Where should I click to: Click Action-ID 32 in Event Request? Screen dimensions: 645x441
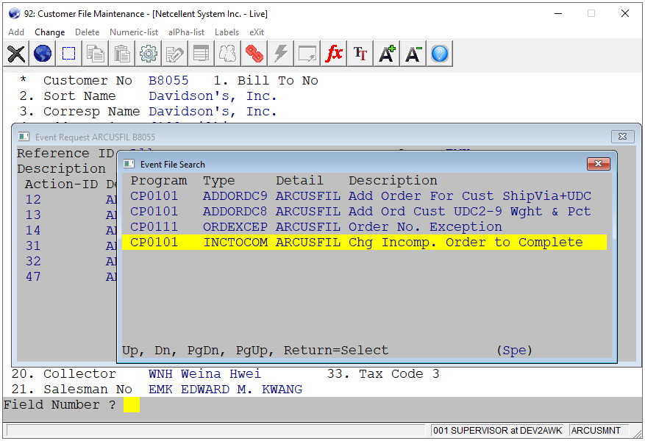click(x=33, y=262)
